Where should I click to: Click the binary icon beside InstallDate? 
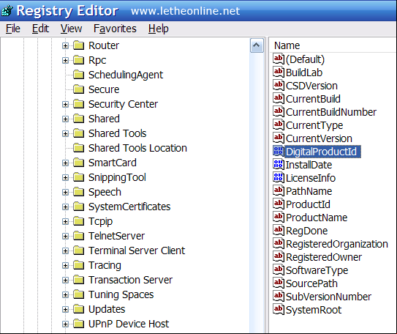279,165
